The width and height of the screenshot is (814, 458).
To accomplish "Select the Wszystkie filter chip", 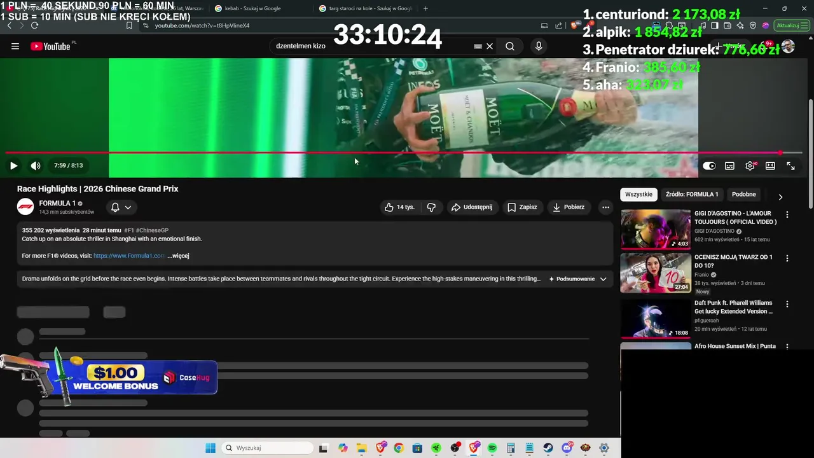I will pyautogui.click(x=638, y=195).
